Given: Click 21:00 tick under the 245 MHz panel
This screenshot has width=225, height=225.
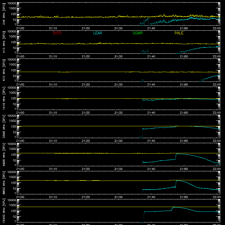Looking at the screenshot, I should click(x=20, y=28).
